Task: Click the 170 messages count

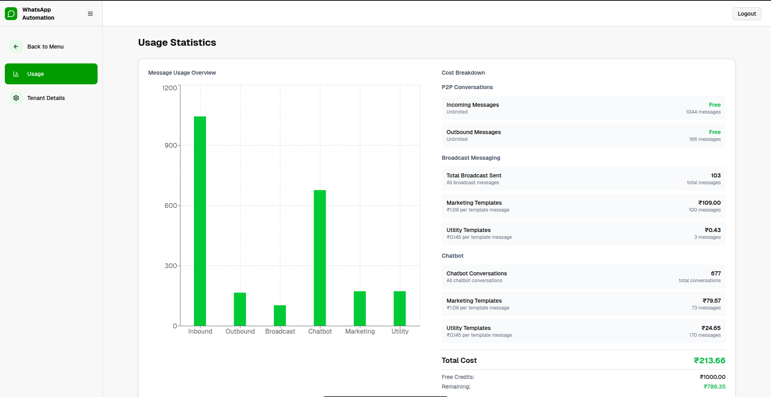Action: pos(705,335)
